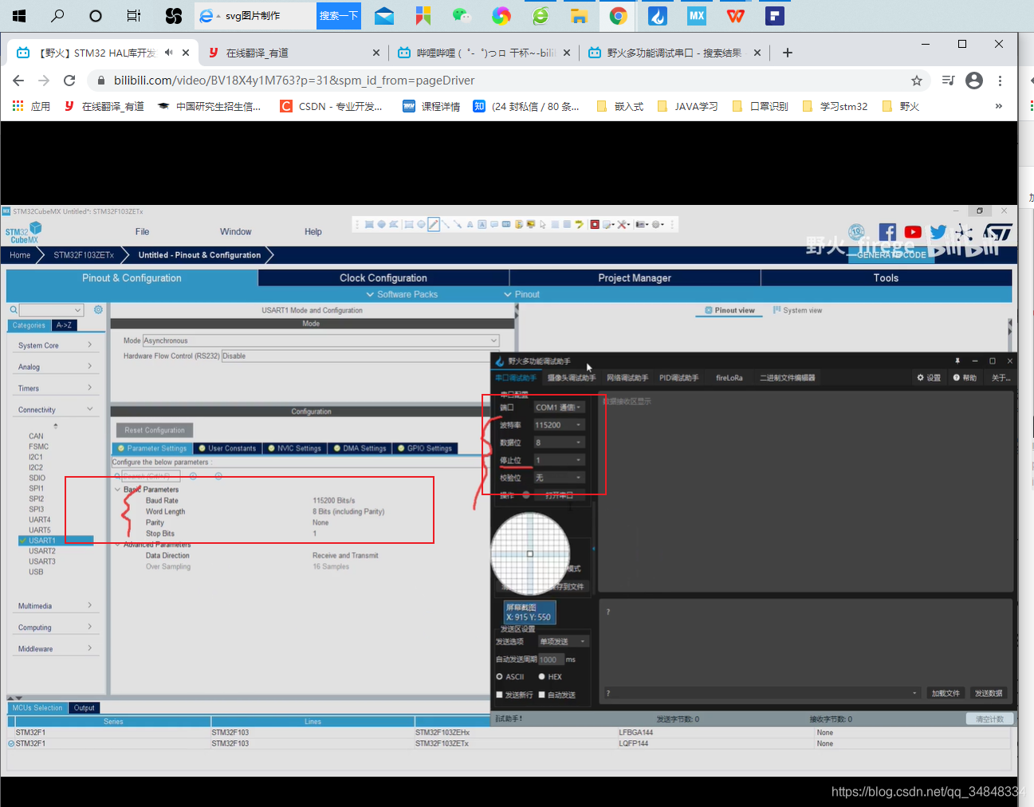Image resolution: width=1034 pixels, height=807 pixels.
Task: Launch WeChat from taskbar
Action: pos(462,15)
